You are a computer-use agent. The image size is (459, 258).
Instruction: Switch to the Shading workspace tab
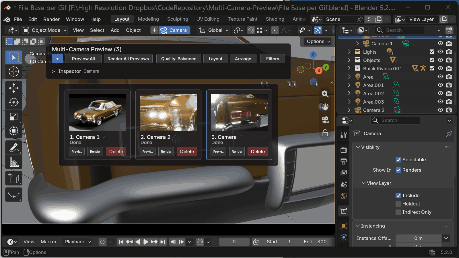(x=275, y=19)
